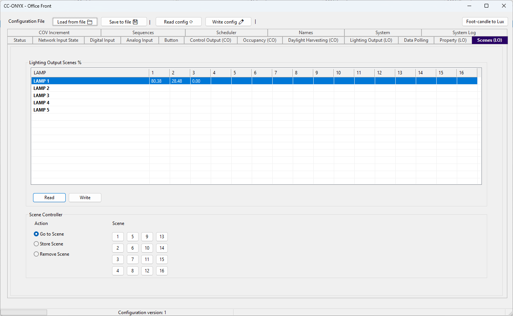Click scene button 8
Image resolution: width=513 pixels, height=316 pixels.
click(133, 271)
